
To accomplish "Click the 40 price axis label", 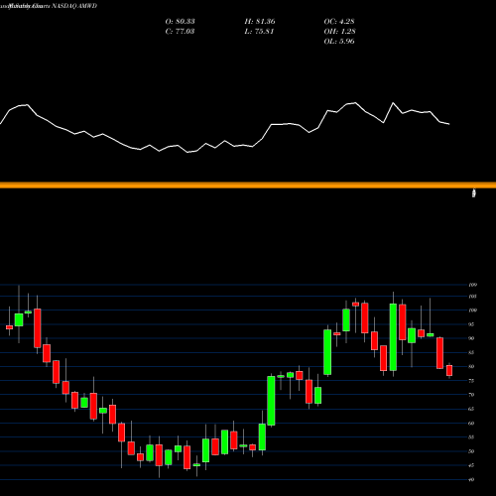I will coord(472,479).
